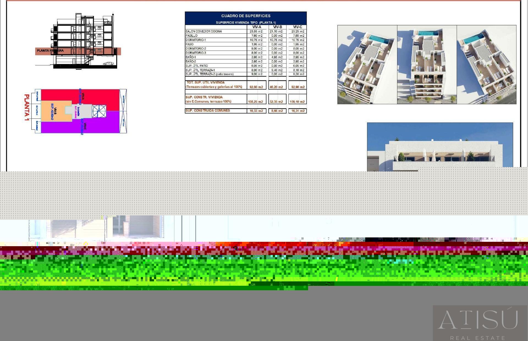Viewport: 528px width, 341px height.
Task: Click the middle aerial building render thumbnail
Action: pos(427,65)
